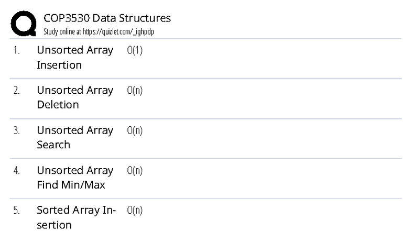This screenshot has width=411, height=231.
Task: Select the Unsorted Array Search term
Action: [74, 137]
